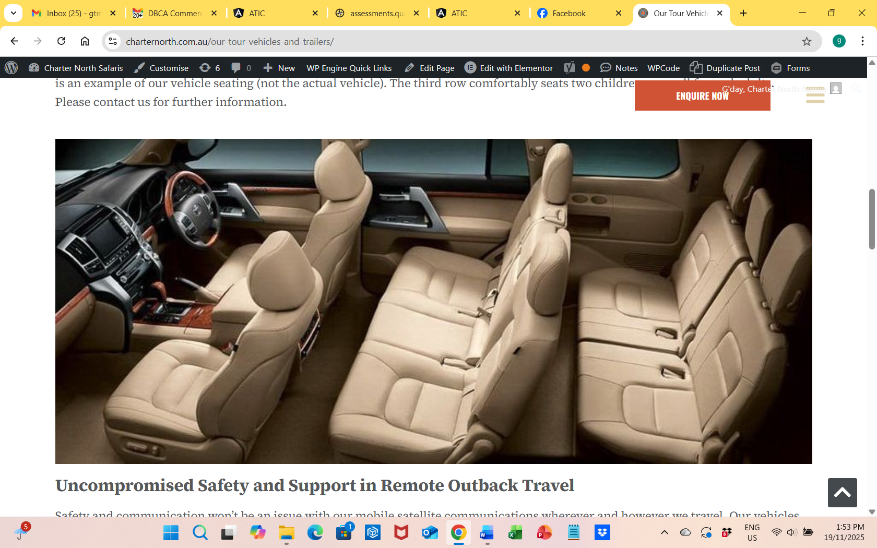Bookmark this page with the star icon
877x548 pixels.
pyautogui.click(x=807, y=41)
